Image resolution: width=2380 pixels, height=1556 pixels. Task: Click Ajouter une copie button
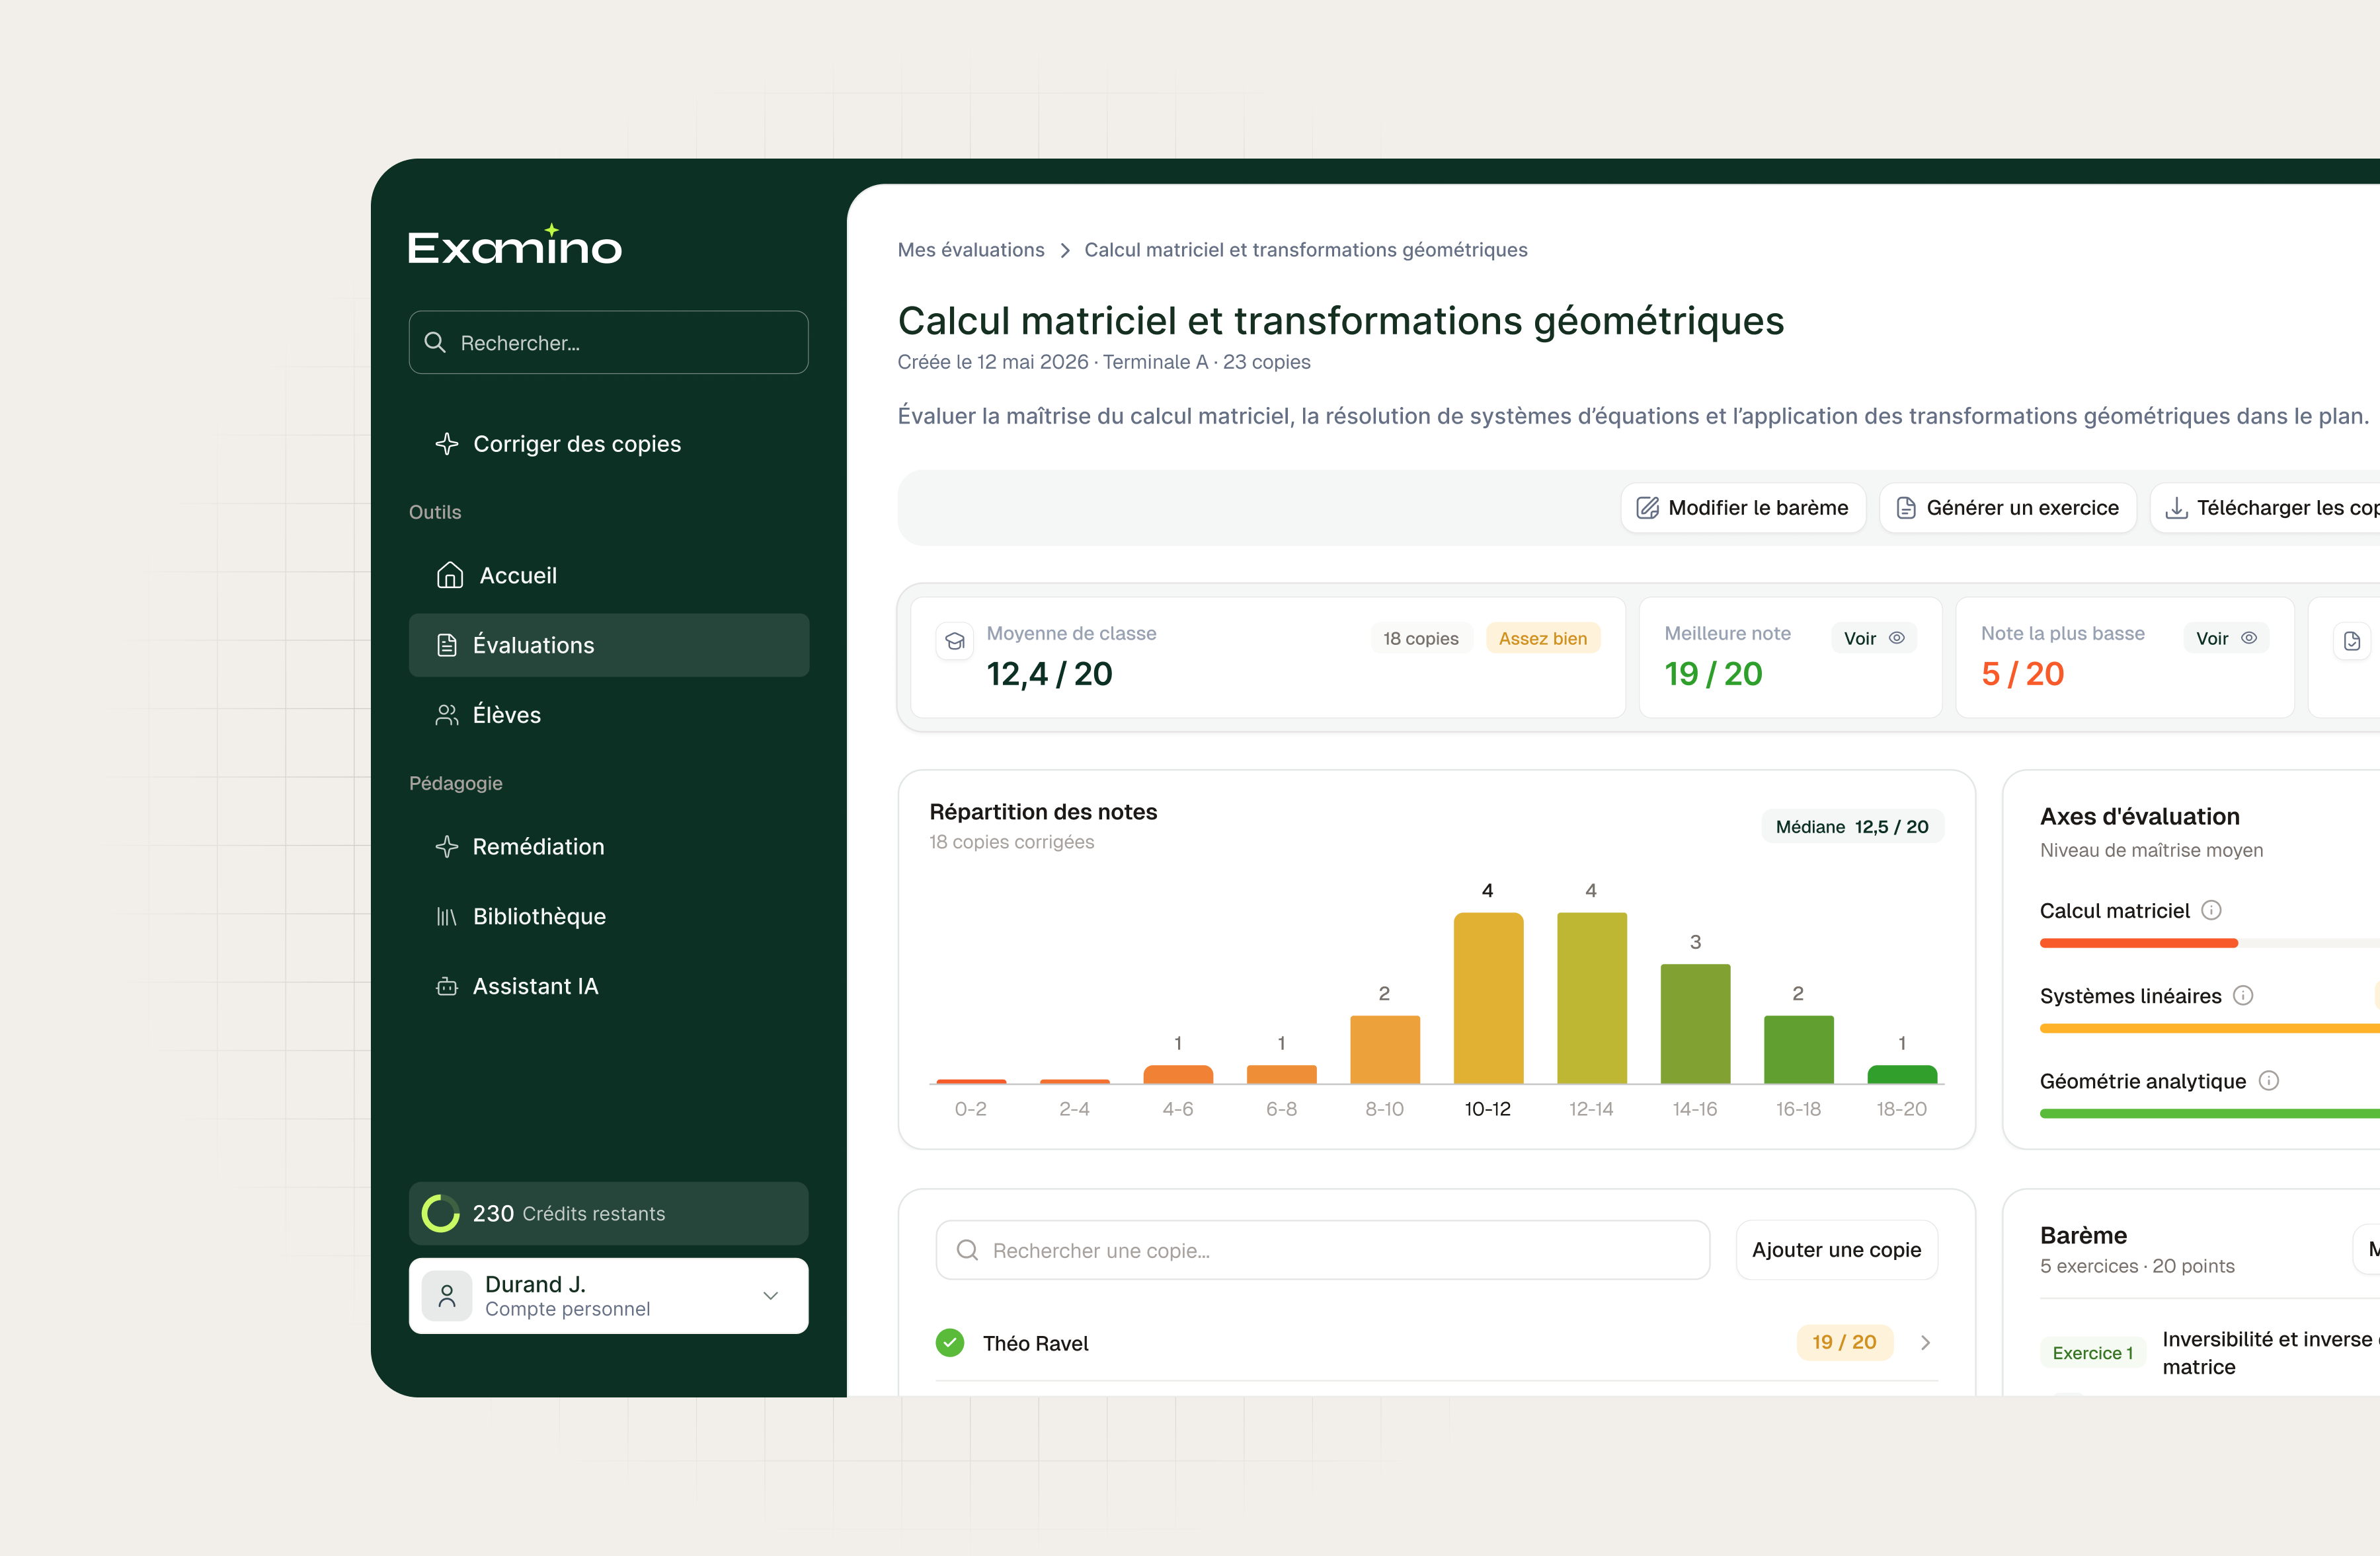click(1837, 1250)
